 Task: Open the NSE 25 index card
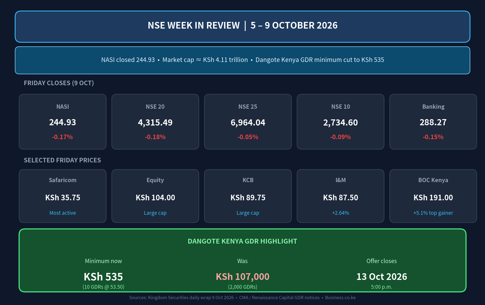[x=248, y=122]
